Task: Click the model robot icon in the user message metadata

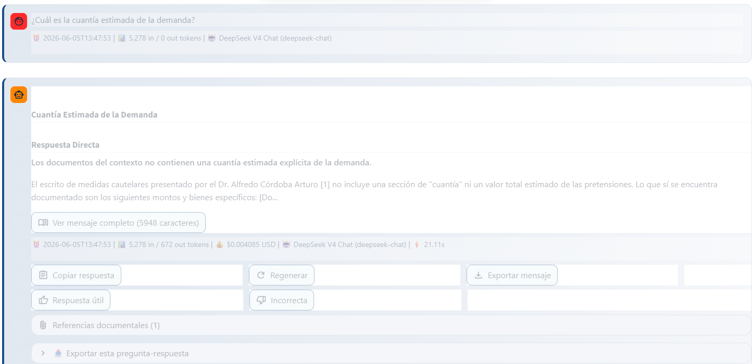Action: coord(212,38)
